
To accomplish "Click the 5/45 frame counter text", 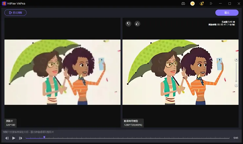I will [x=236, y=138].
